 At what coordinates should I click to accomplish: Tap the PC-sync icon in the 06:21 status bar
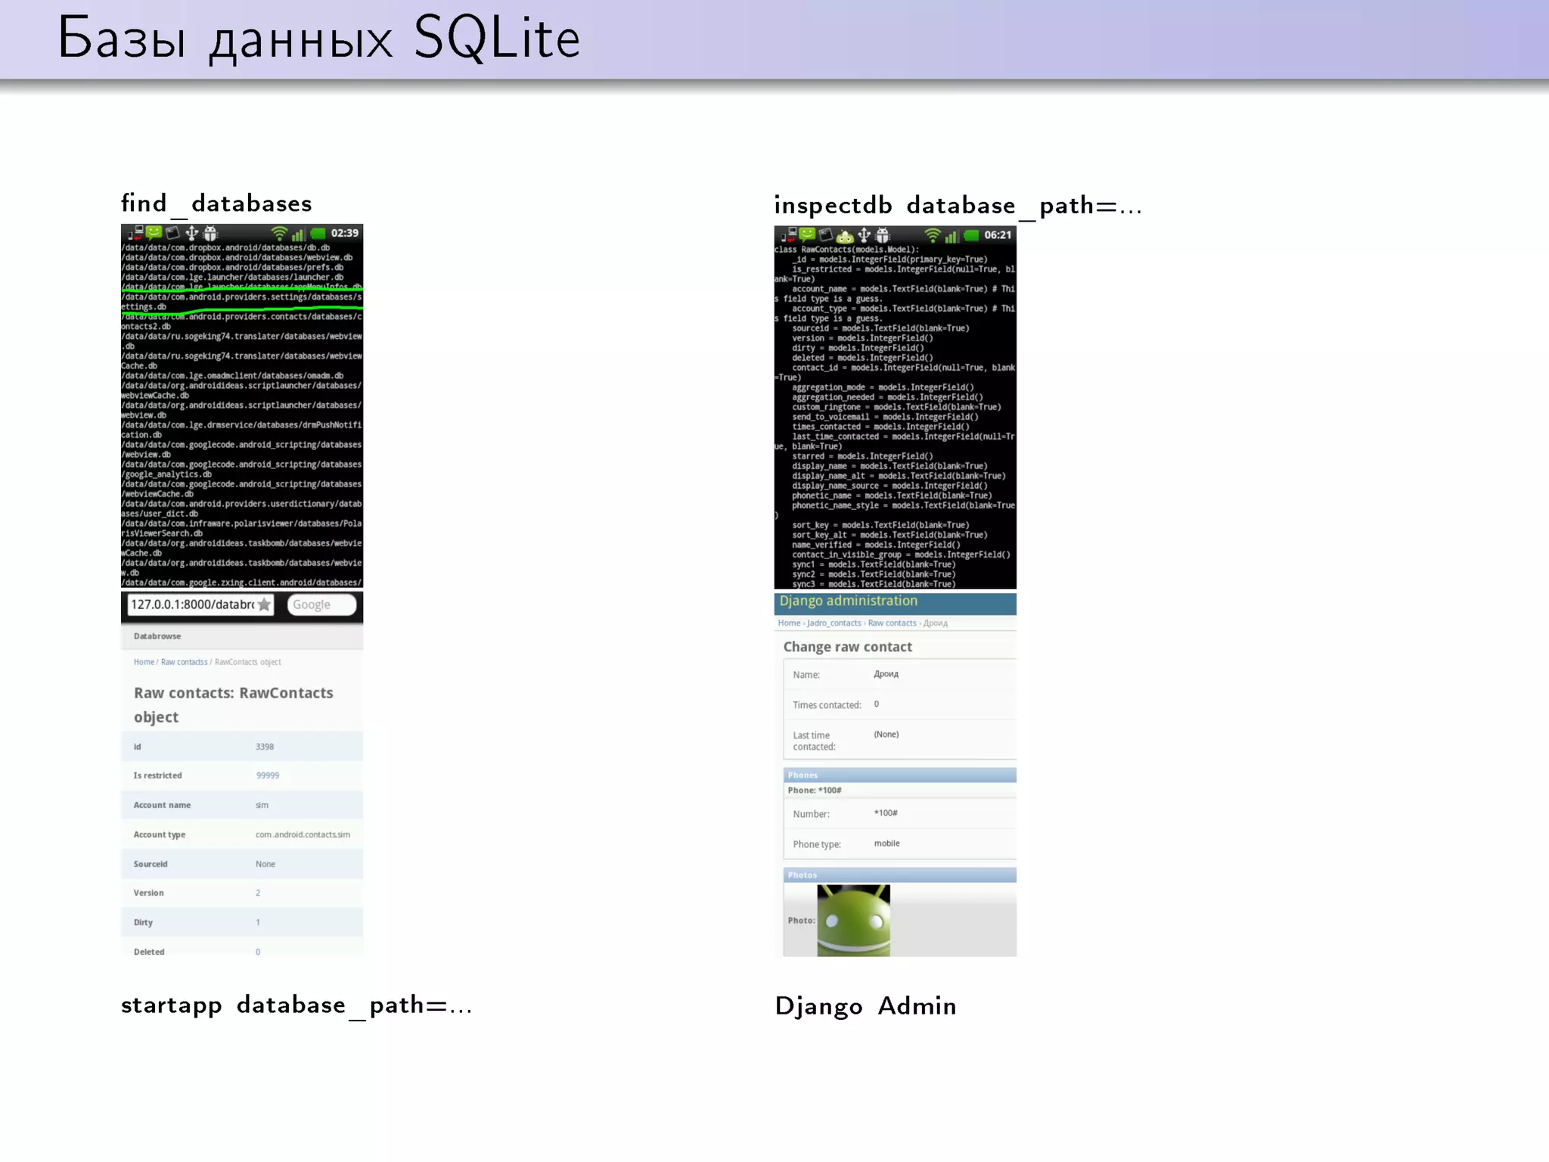tap(789, 235)
